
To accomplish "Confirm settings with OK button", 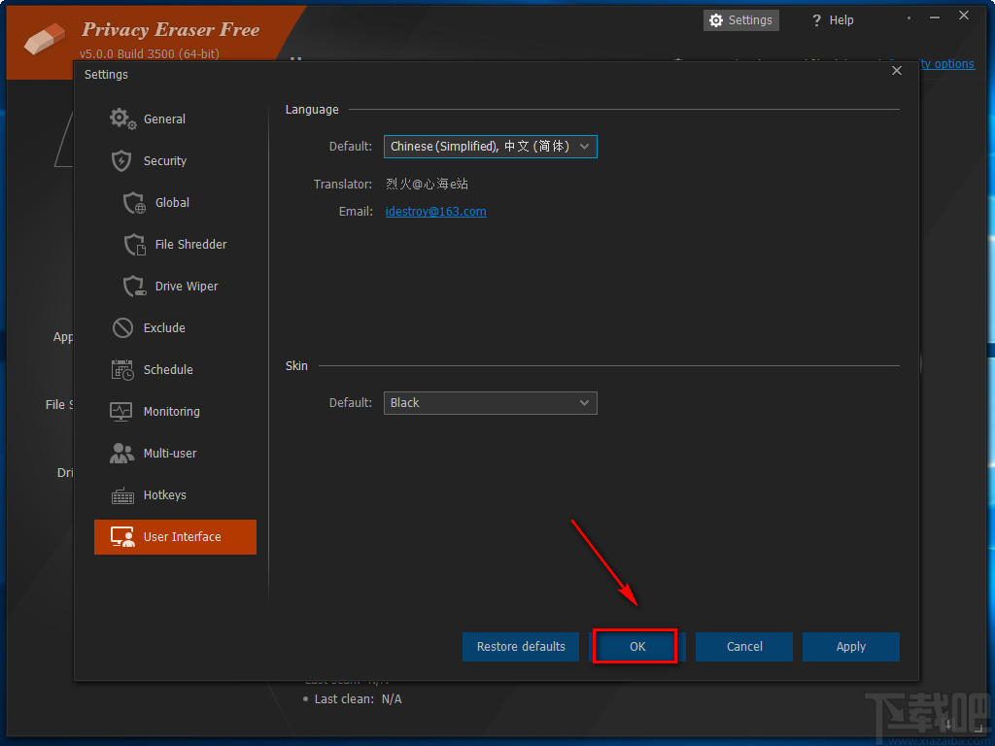I will click(x=636, y=646).
